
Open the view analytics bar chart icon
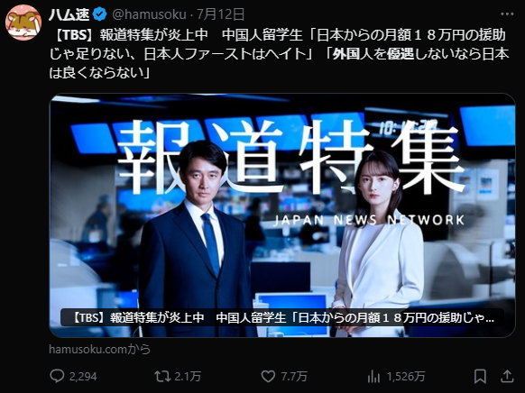[x=373, y=377]
